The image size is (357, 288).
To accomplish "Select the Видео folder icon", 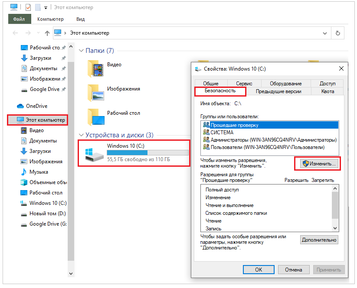I will (95, 69).
